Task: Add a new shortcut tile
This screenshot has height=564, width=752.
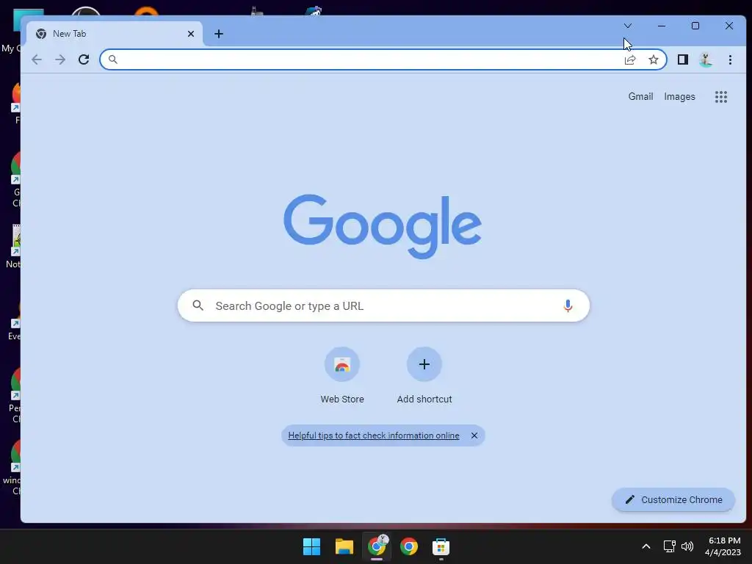Action: click(424, 375)
